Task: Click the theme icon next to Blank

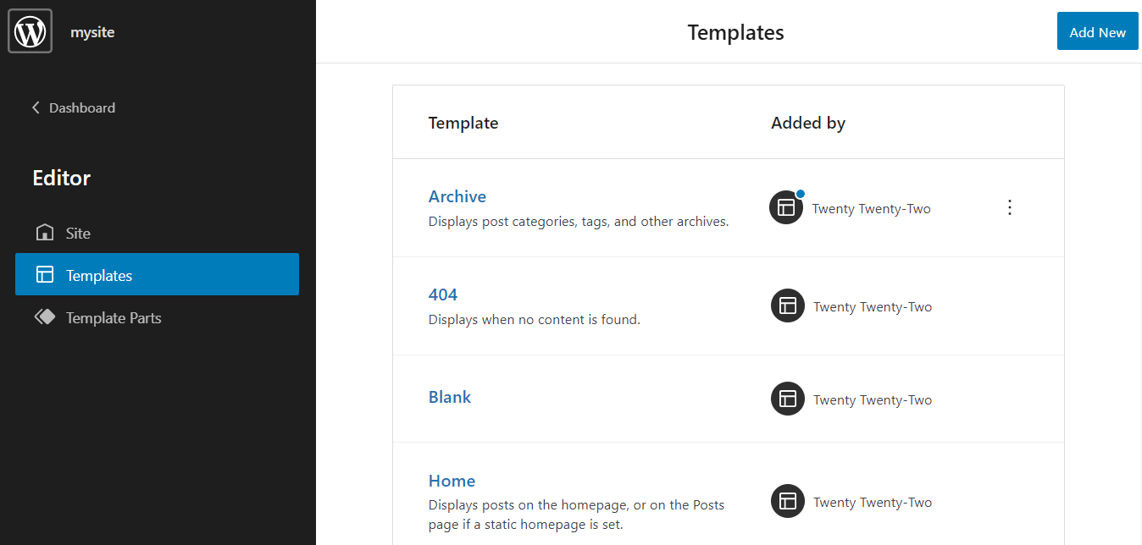Action: point(787,399)
